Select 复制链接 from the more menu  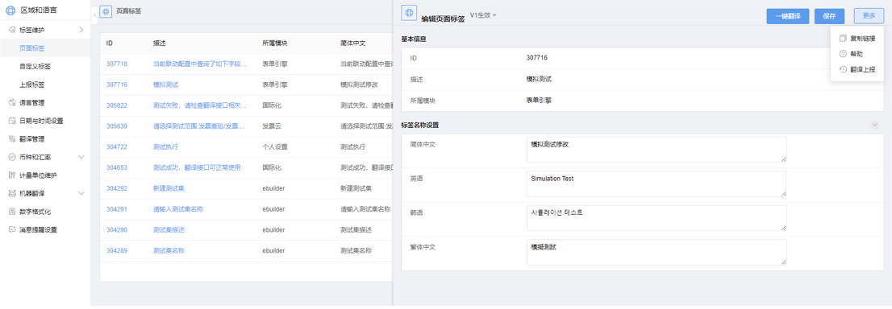pos(857,39)
